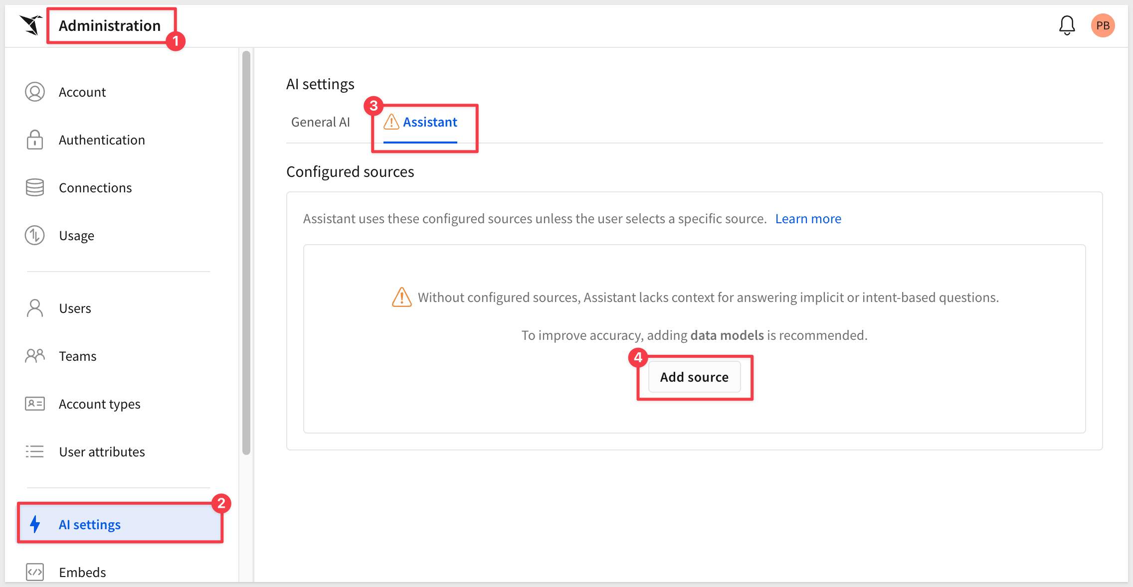Image resolution: width=1133 pixels, height=587 pixels.
Task: Open notifications bell icon
Action: tap(1067, 25)
